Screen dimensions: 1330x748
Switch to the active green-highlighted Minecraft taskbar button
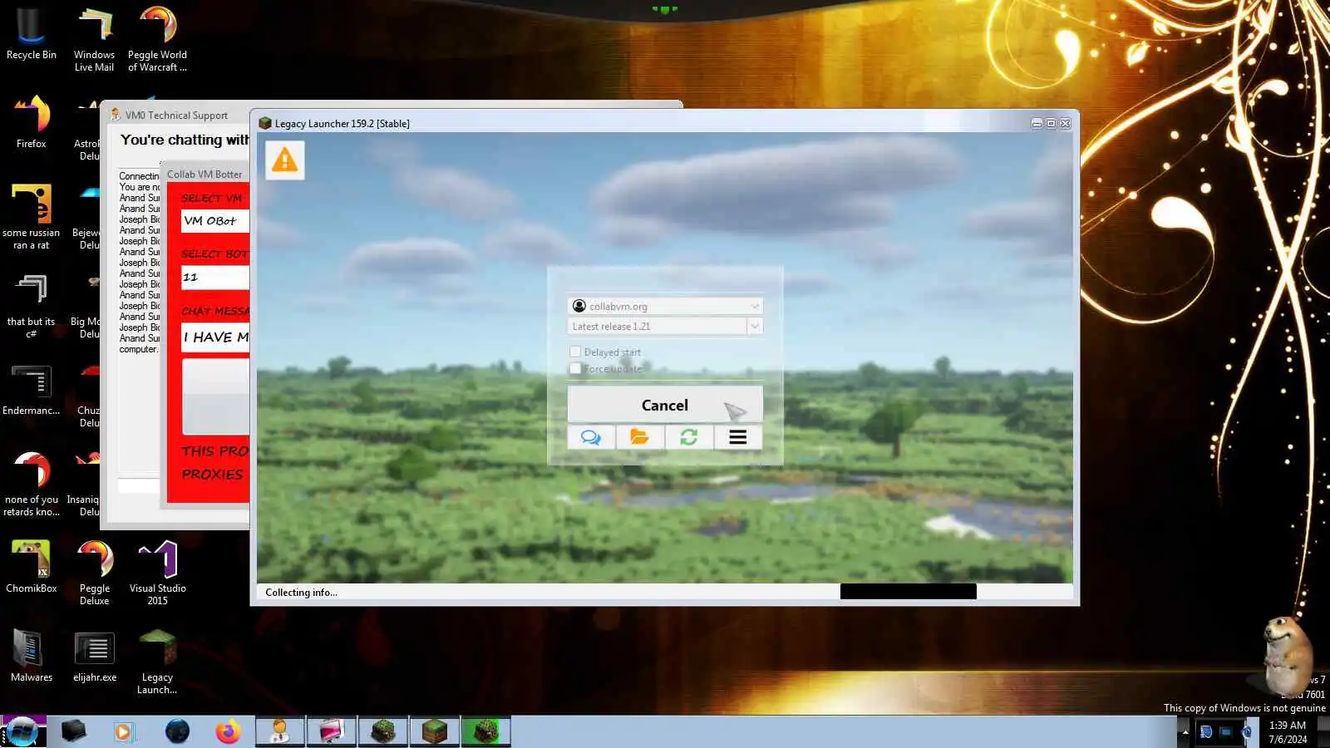(486, 731)
